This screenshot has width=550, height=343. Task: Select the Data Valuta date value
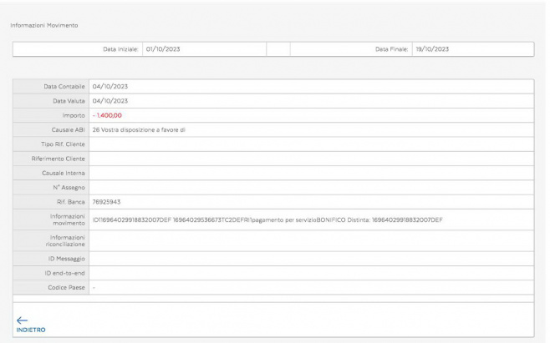109,100
